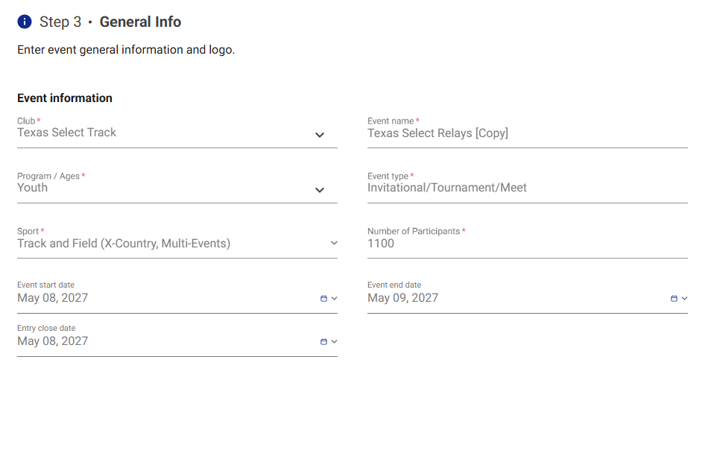The image size is (711, 456).
Task: Open calendar icon for Entry close date
Action: coord(323,342)
